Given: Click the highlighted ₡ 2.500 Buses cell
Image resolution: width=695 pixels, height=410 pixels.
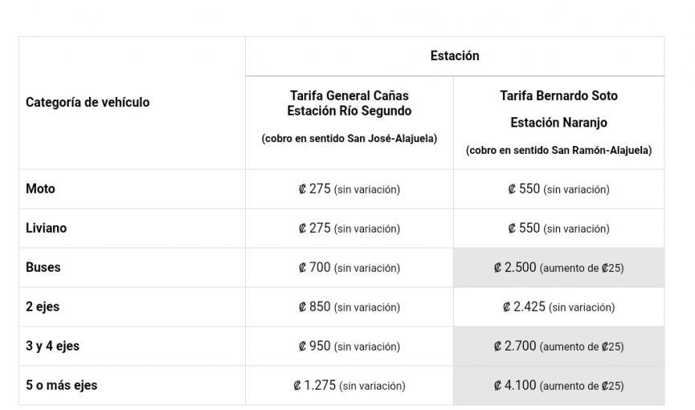Looking at the screenshot, I should (x=558, y=268).
